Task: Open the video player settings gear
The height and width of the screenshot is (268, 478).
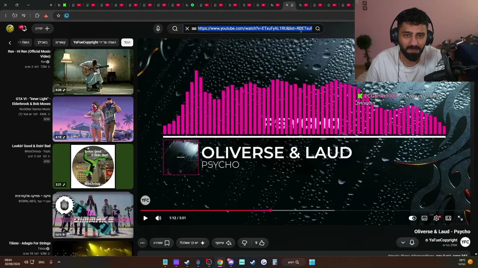Action: pos(436,218)
